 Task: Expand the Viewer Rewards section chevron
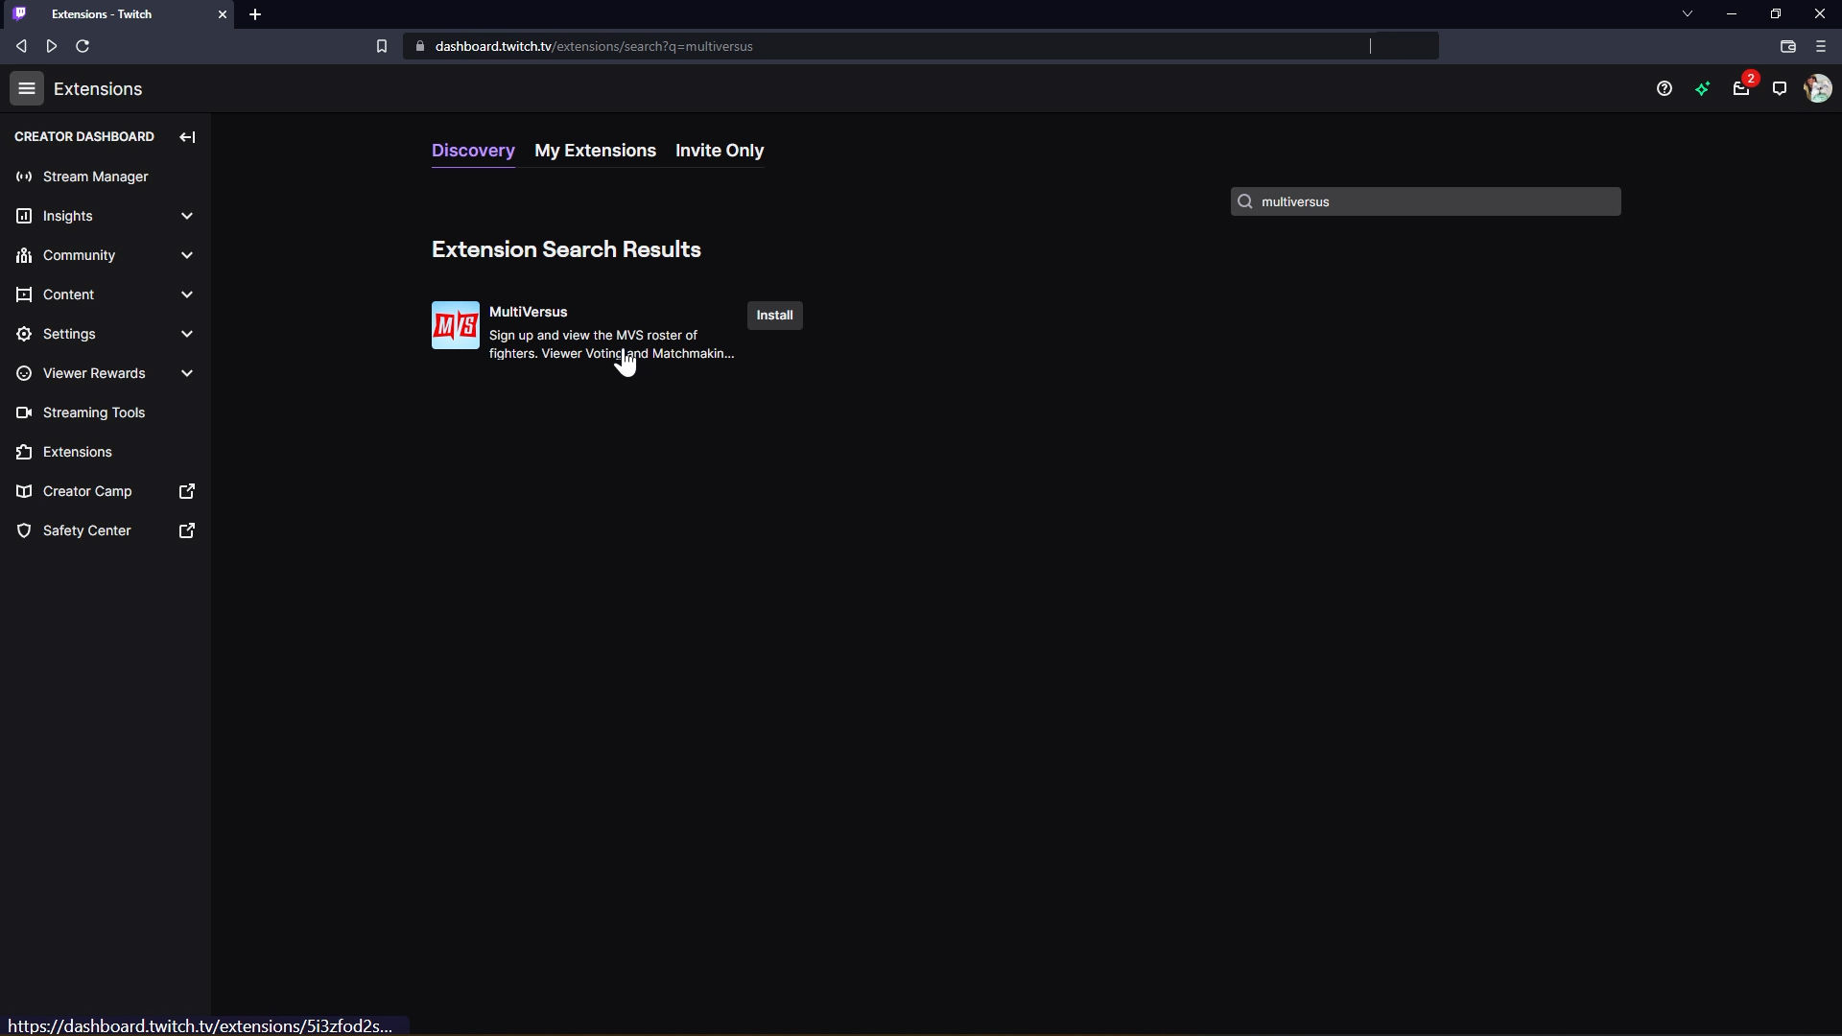pos(187,373)
